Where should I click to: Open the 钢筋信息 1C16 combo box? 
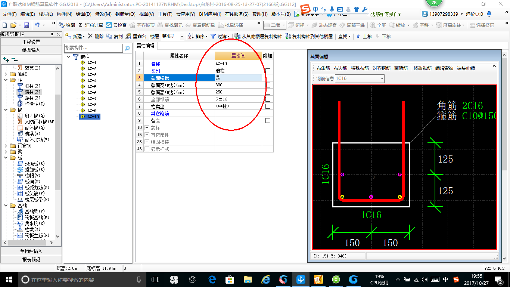382,78
